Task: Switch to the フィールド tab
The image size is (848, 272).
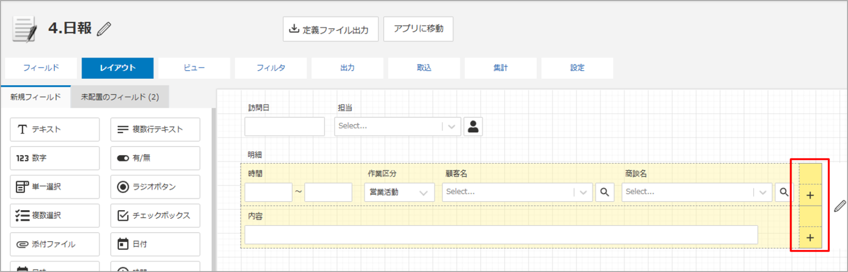Action: tap(41, 68)
